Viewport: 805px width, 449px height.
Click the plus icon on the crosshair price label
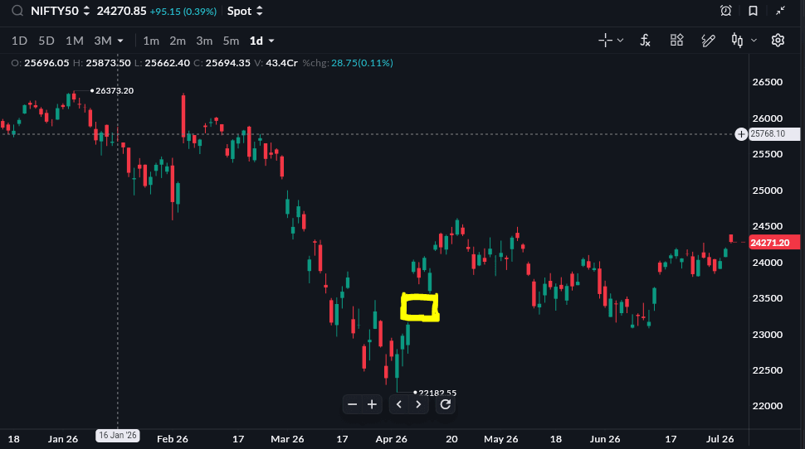(x=741, y=134)
